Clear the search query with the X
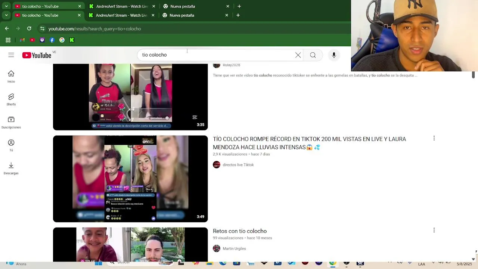Screen dimensions: 478x269 [298, 55]
